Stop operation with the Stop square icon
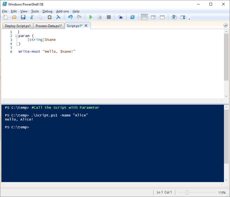230x197 pixels. pos(109,17)
